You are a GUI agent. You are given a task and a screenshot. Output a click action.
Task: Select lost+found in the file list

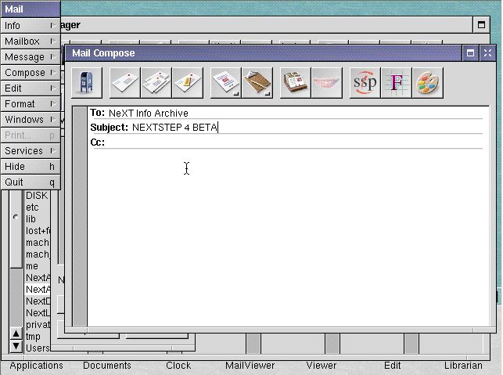(38, 231)
